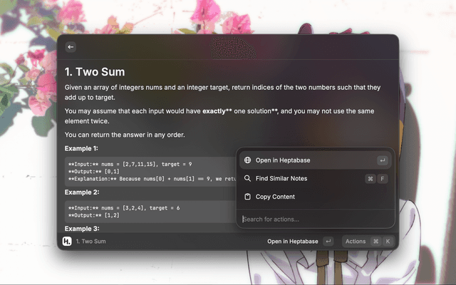456x285 pixels.
Task: Click the back arrow button
Action: 70,47
